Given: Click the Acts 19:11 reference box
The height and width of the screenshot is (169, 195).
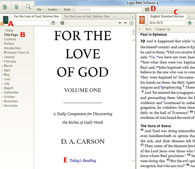Looking at the screenshot, I should tap(167, 23).
